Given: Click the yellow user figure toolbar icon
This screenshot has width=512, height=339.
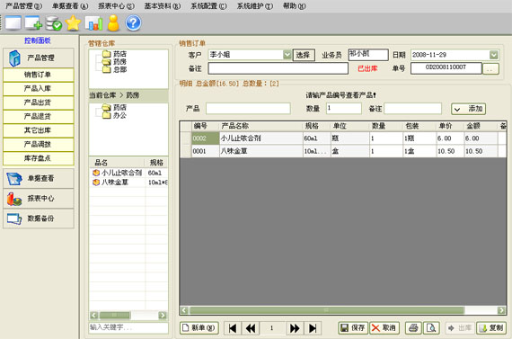Looking at the screenshot, I should point(113,23).
